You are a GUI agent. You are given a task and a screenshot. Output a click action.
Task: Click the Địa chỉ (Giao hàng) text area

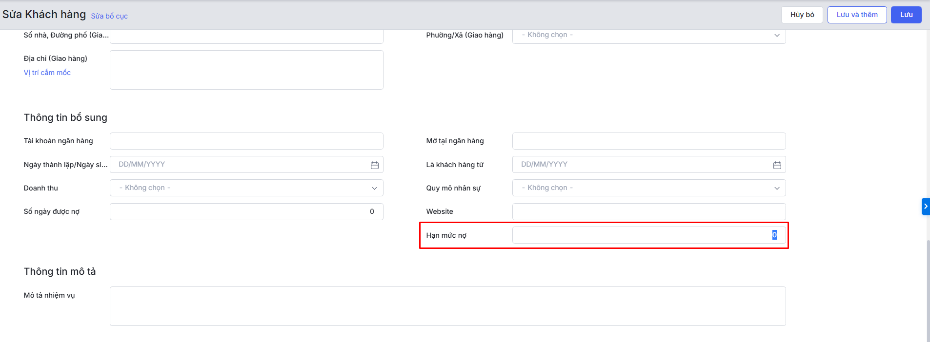click(246, 70)
